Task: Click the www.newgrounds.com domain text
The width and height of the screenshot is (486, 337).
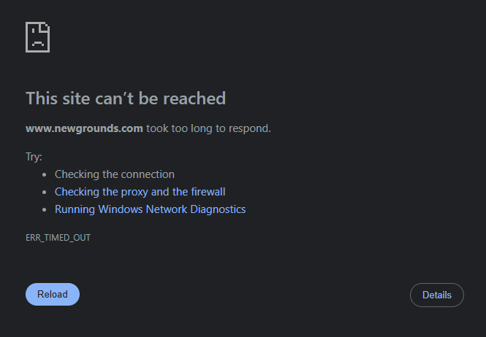Action: coord(84,128)
